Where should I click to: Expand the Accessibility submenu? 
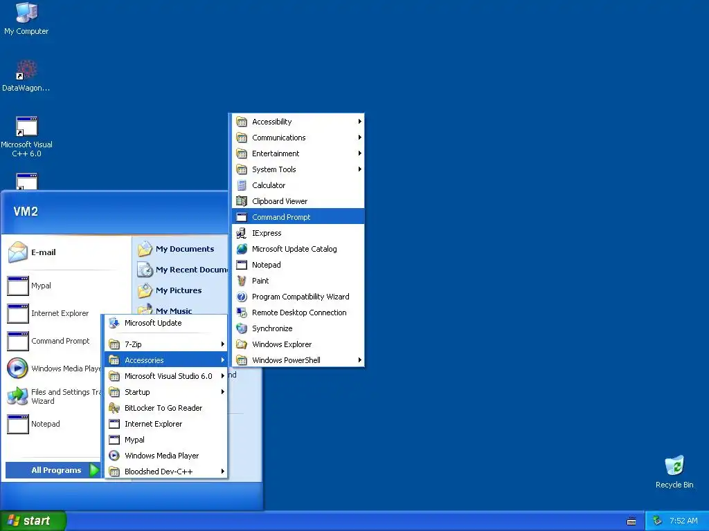(x=298, y=122)
